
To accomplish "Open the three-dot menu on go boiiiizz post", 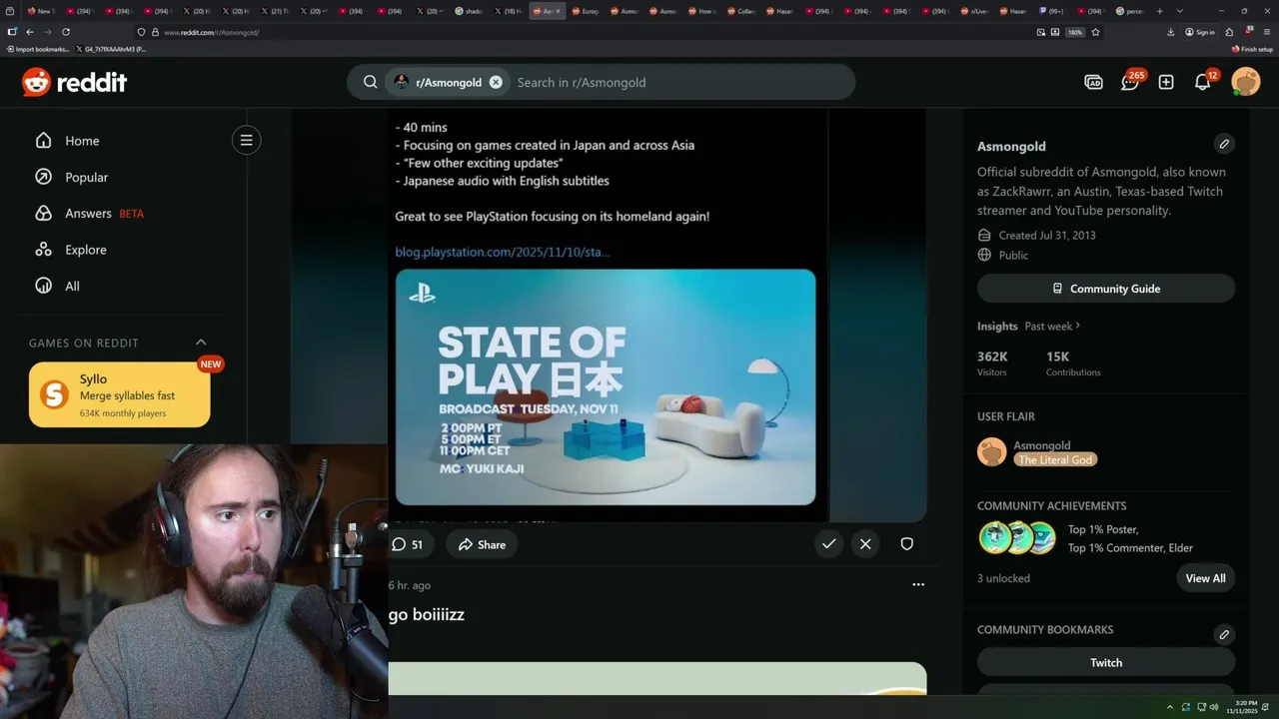I will [x=918, y=584].
